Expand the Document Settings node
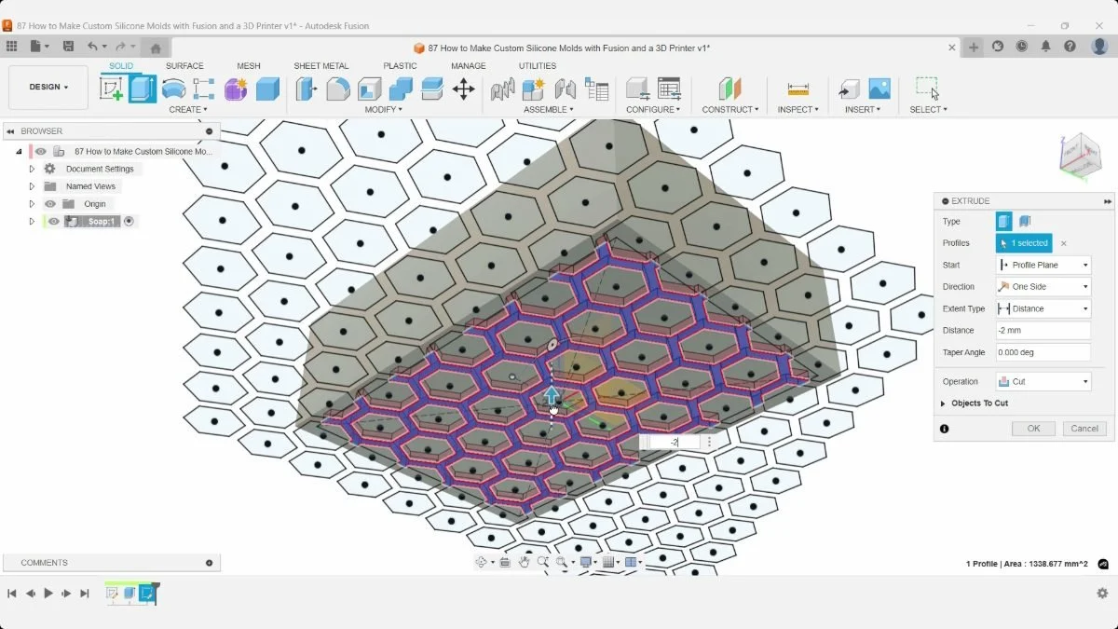Screen dimensions: 1118x629 point(32,169)
